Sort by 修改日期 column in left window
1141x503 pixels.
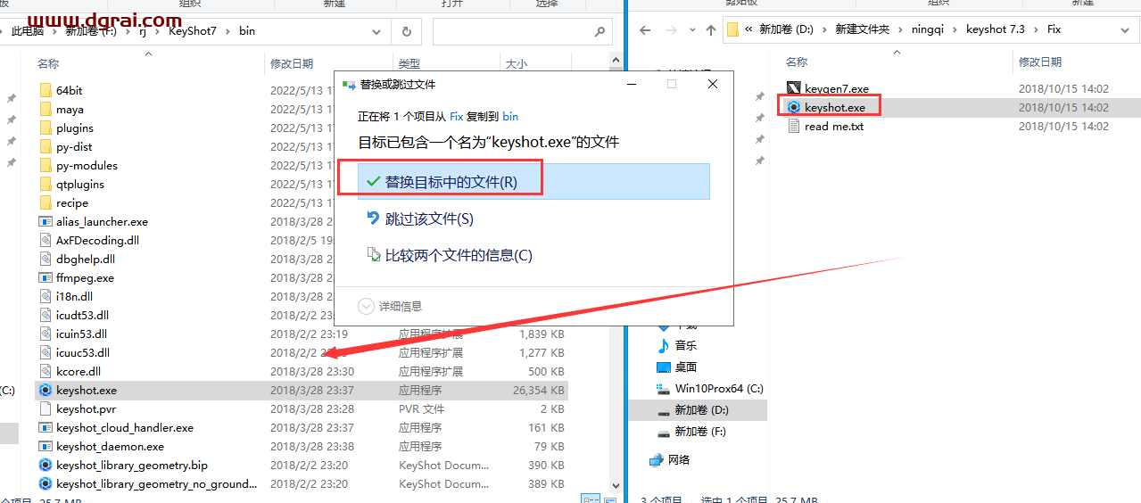point(292,64)
